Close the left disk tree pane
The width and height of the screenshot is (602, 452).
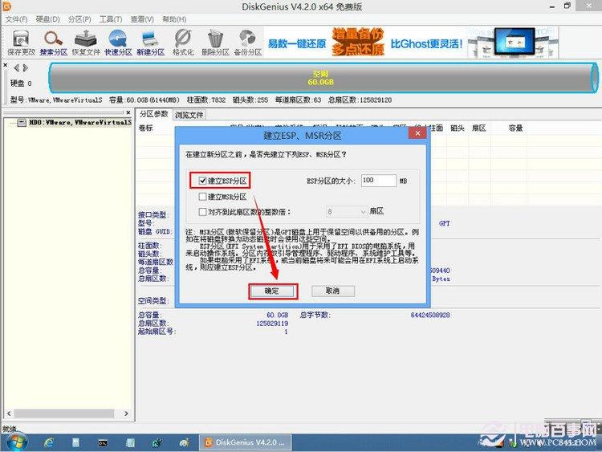pos(128,112)
